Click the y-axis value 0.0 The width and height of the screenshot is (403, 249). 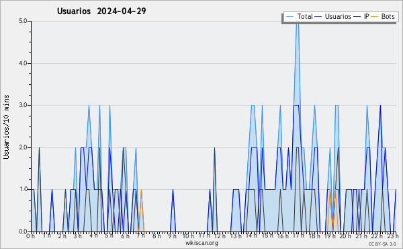[23, 232]
